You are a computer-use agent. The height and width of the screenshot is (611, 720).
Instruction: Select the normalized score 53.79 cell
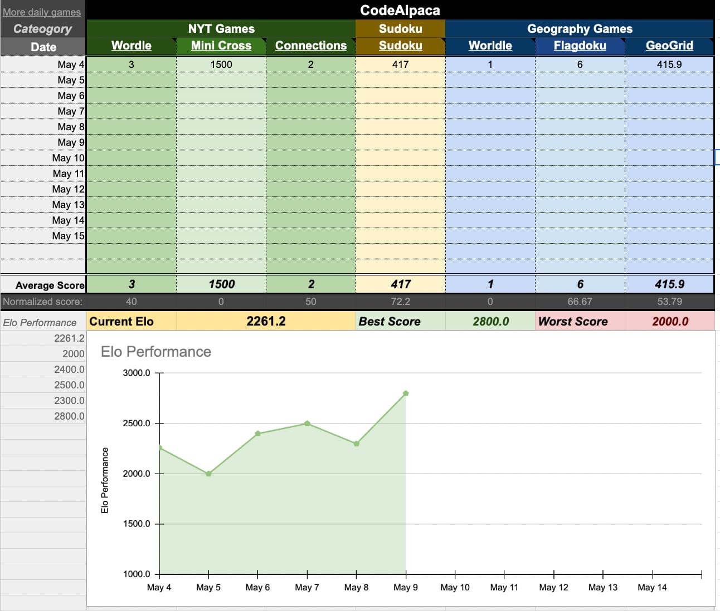coord(669,302)
